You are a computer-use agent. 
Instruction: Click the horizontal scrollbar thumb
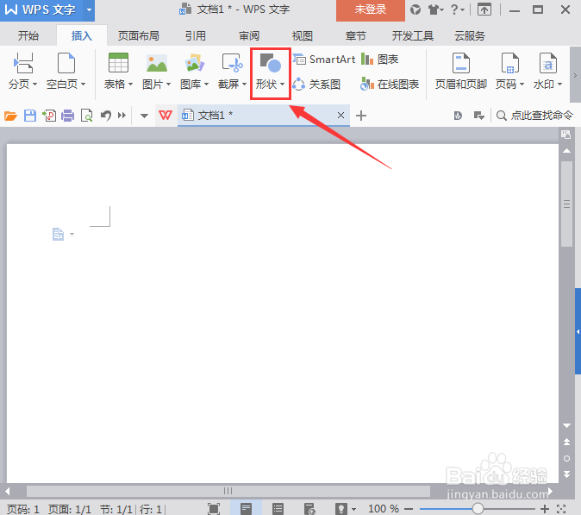(228, 491)
